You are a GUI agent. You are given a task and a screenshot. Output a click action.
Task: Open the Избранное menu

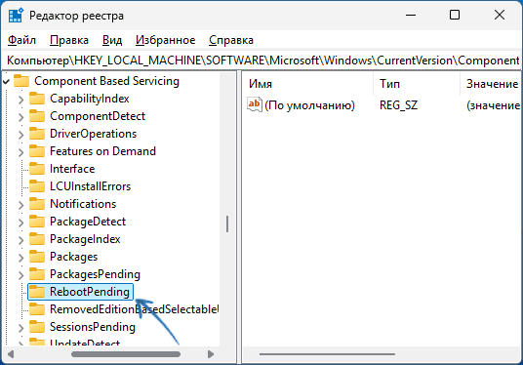[166, 40]
